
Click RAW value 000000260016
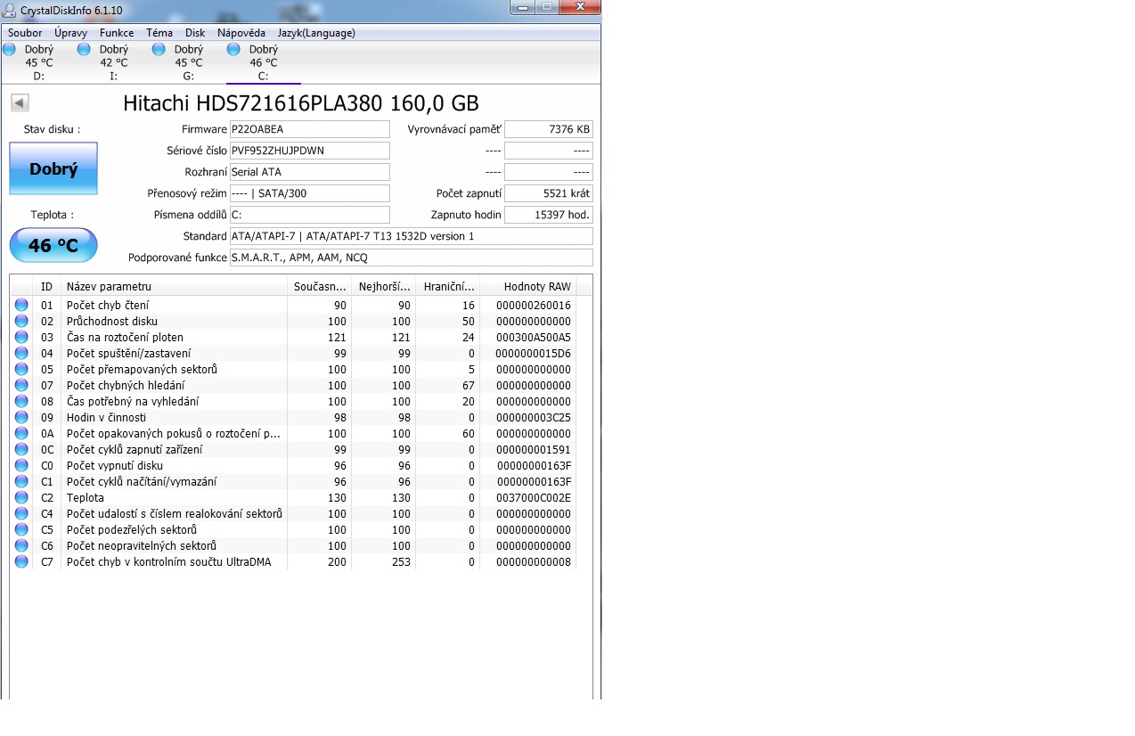[x=533, y=306]
